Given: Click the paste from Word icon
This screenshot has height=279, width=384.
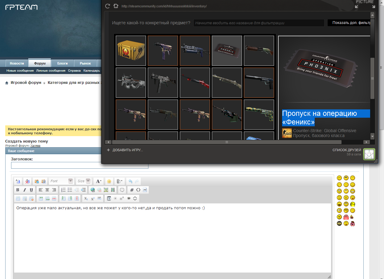Looking at the screenshot, I should point(43,181).
